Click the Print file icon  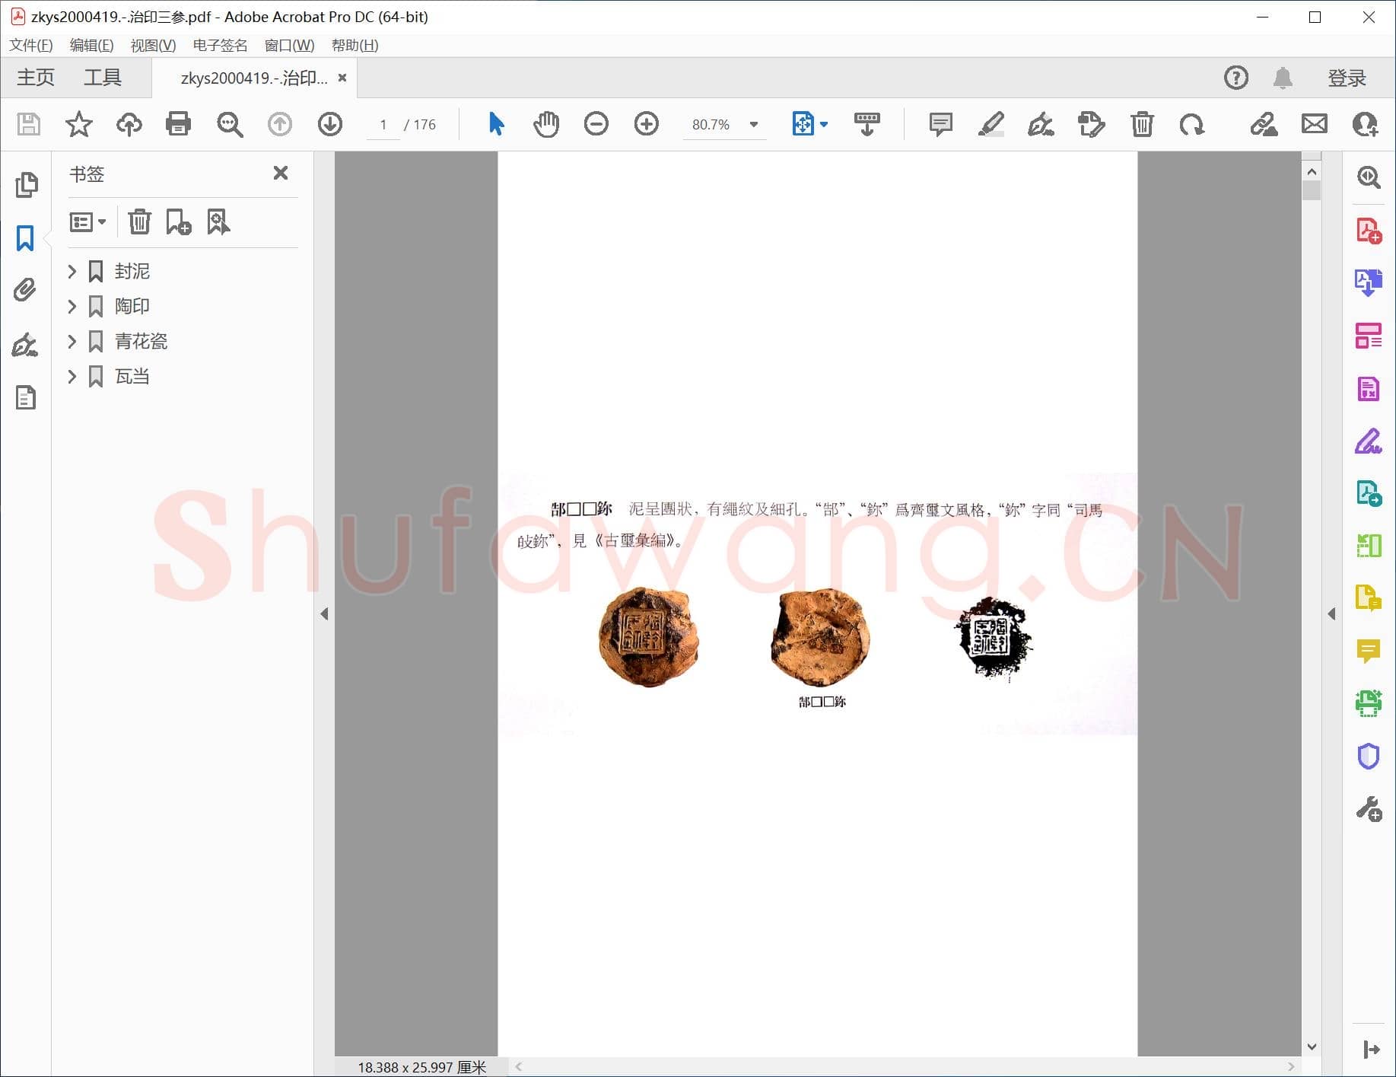point(178,124)
